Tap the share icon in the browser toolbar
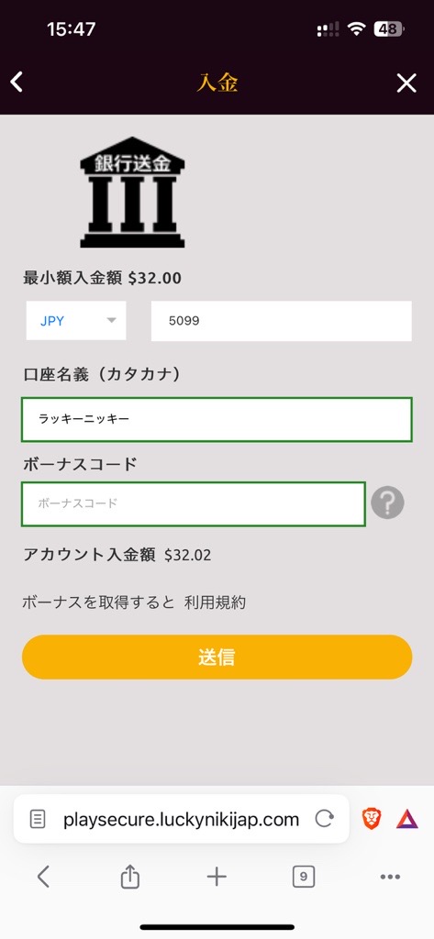434x939 pixels. 129,878
